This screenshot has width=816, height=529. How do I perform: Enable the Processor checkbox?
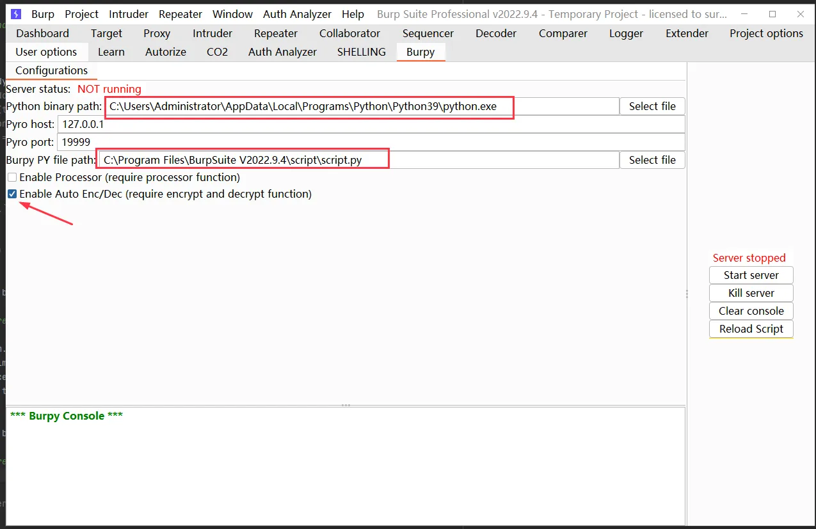[x=12, y=177]
